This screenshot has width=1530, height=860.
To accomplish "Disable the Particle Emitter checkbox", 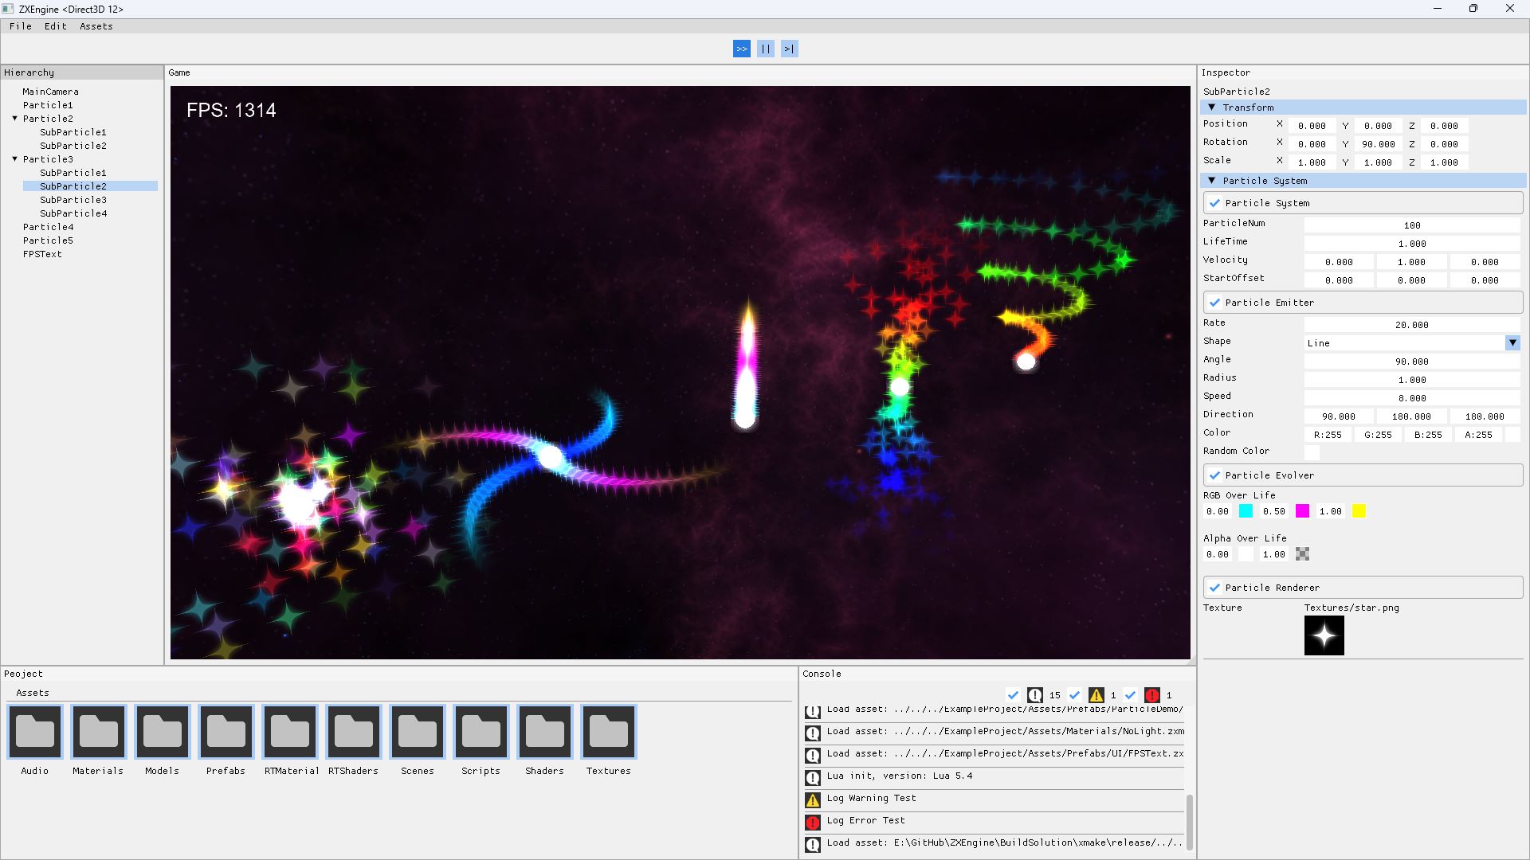I will pos(1214,303).
